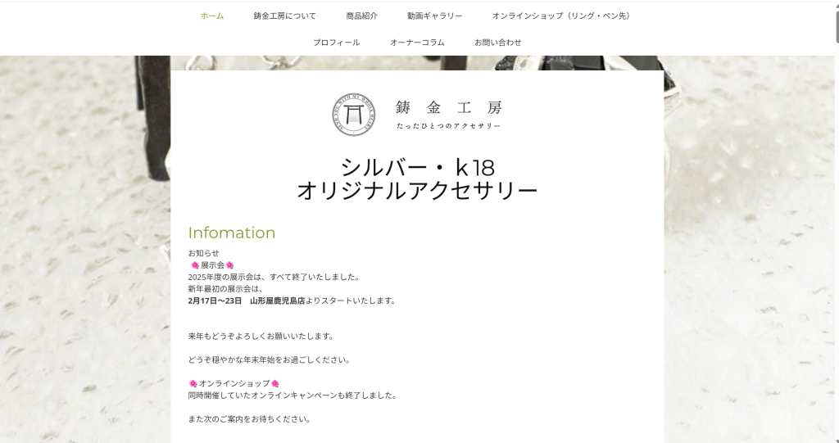Click the circular torii emblem logo
Image resolution: width=839 pixels, height=443 pixels.
(353, 115)
